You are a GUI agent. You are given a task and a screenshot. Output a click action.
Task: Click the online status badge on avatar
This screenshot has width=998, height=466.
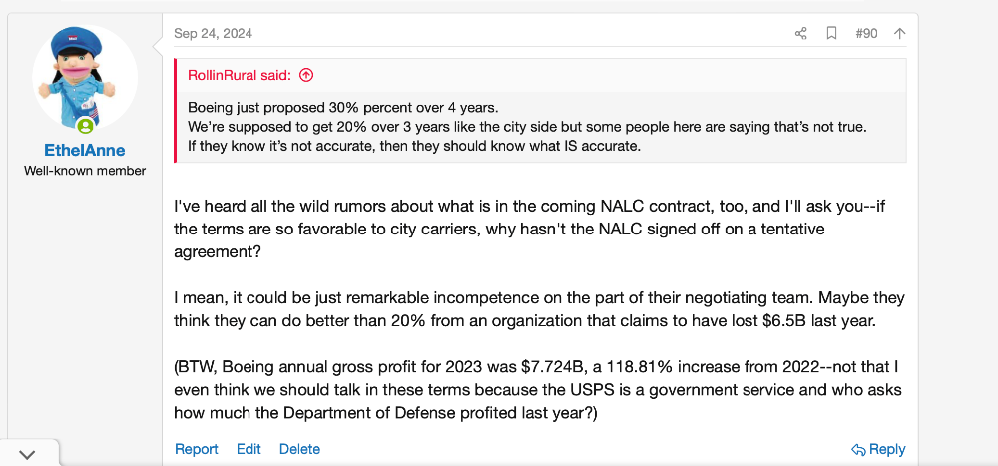pos(85,126)
